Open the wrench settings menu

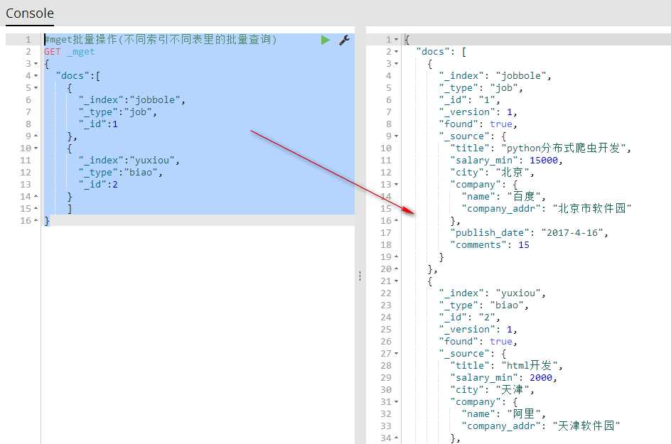pyautogui.click(x=345, y=40)
